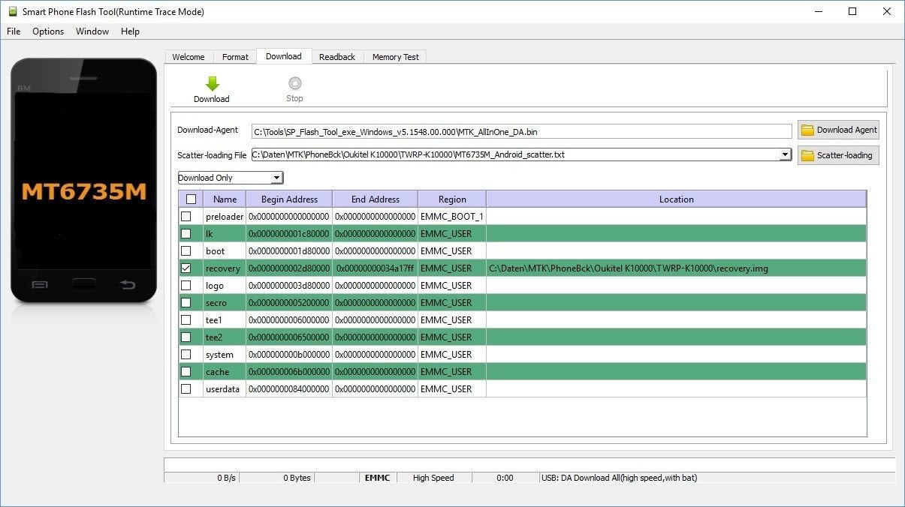Screen dimensions: 905x507
Task: Select the Download tab
Action: click(284, 56)
